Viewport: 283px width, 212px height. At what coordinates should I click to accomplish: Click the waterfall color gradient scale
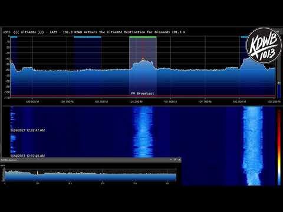[x=279, y=147]
